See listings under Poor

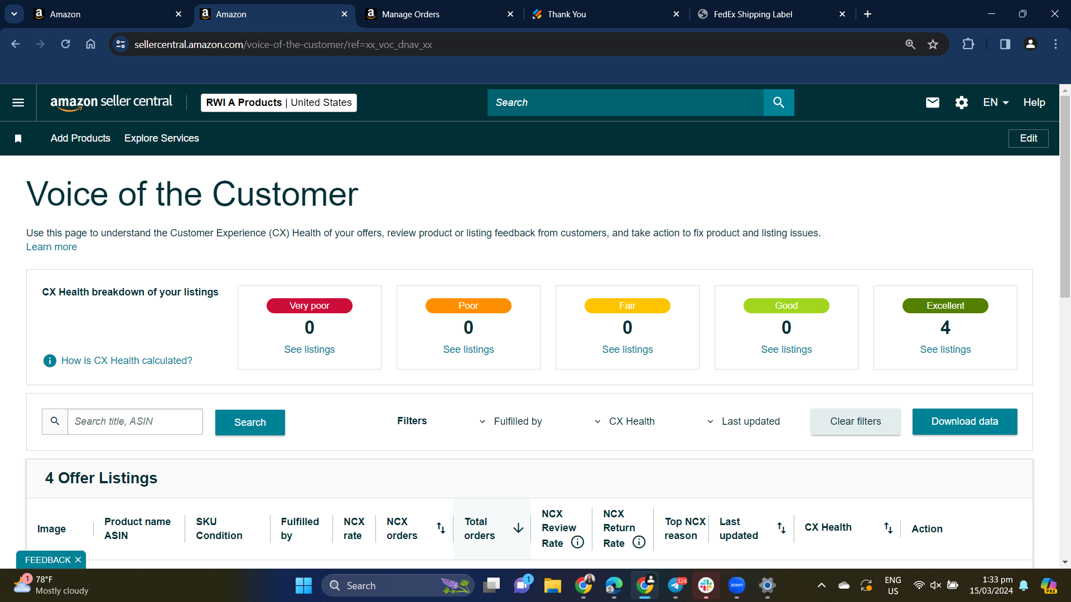pyautogui.click(x=469, y=349)
